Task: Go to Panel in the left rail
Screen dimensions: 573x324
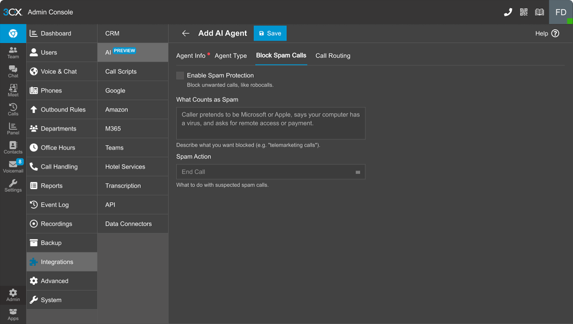Action: coord(13,128)
